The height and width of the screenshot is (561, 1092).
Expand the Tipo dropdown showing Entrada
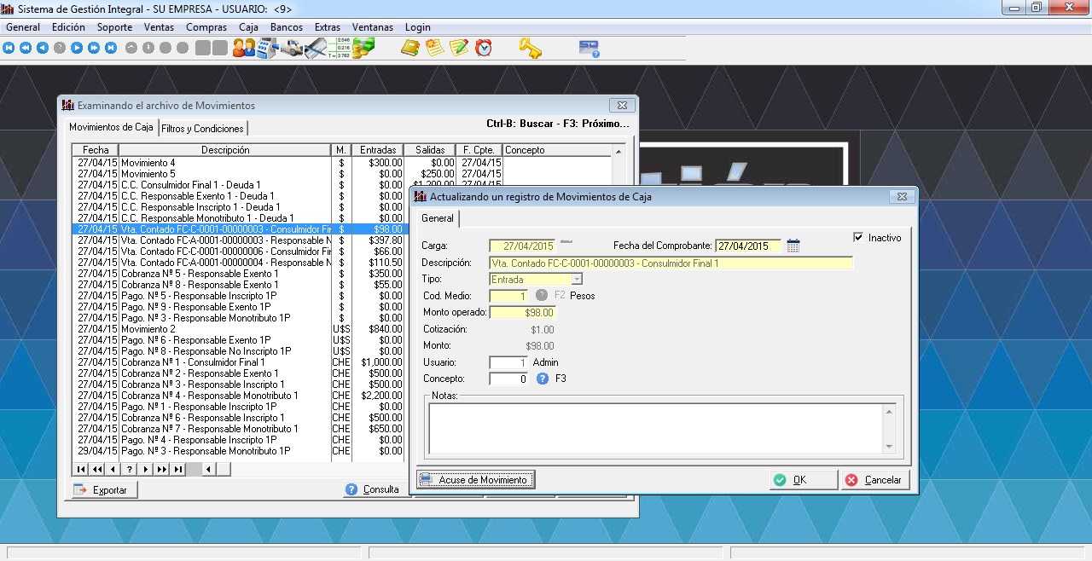point(577,279)
